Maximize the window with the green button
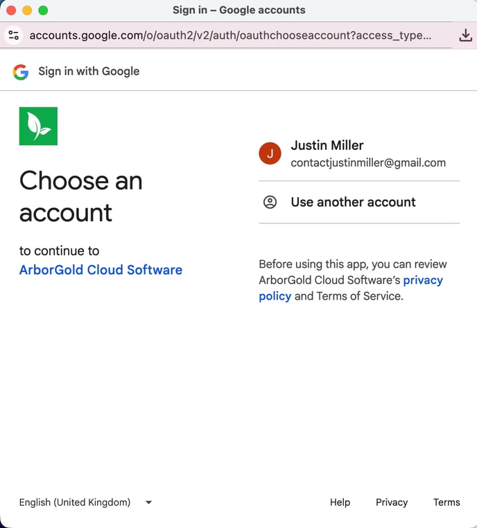Screen dimensions: 477x528 coord(43,10)
